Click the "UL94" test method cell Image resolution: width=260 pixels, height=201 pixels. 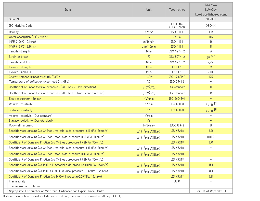pyautogui.click(x=177, y=181)
